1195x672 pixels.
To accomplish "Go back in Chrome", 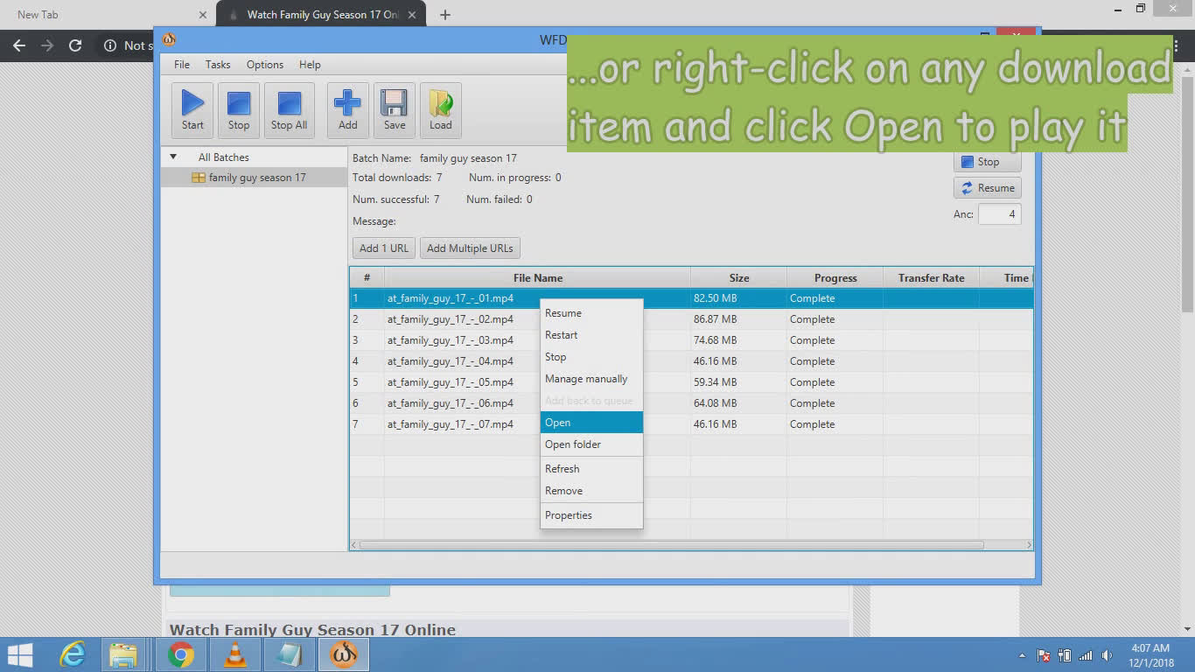I will (19, 45).
